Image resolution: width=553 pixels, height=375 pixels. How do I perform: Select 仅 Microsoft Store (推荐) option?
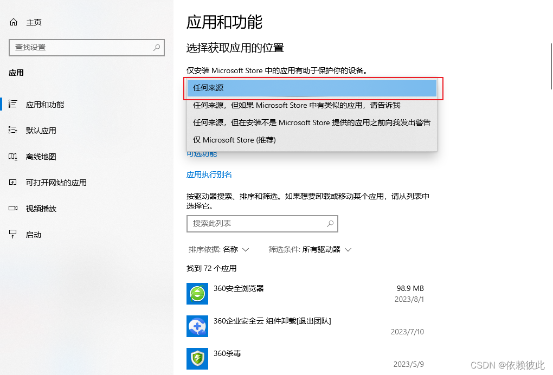(x=312, y=140)
